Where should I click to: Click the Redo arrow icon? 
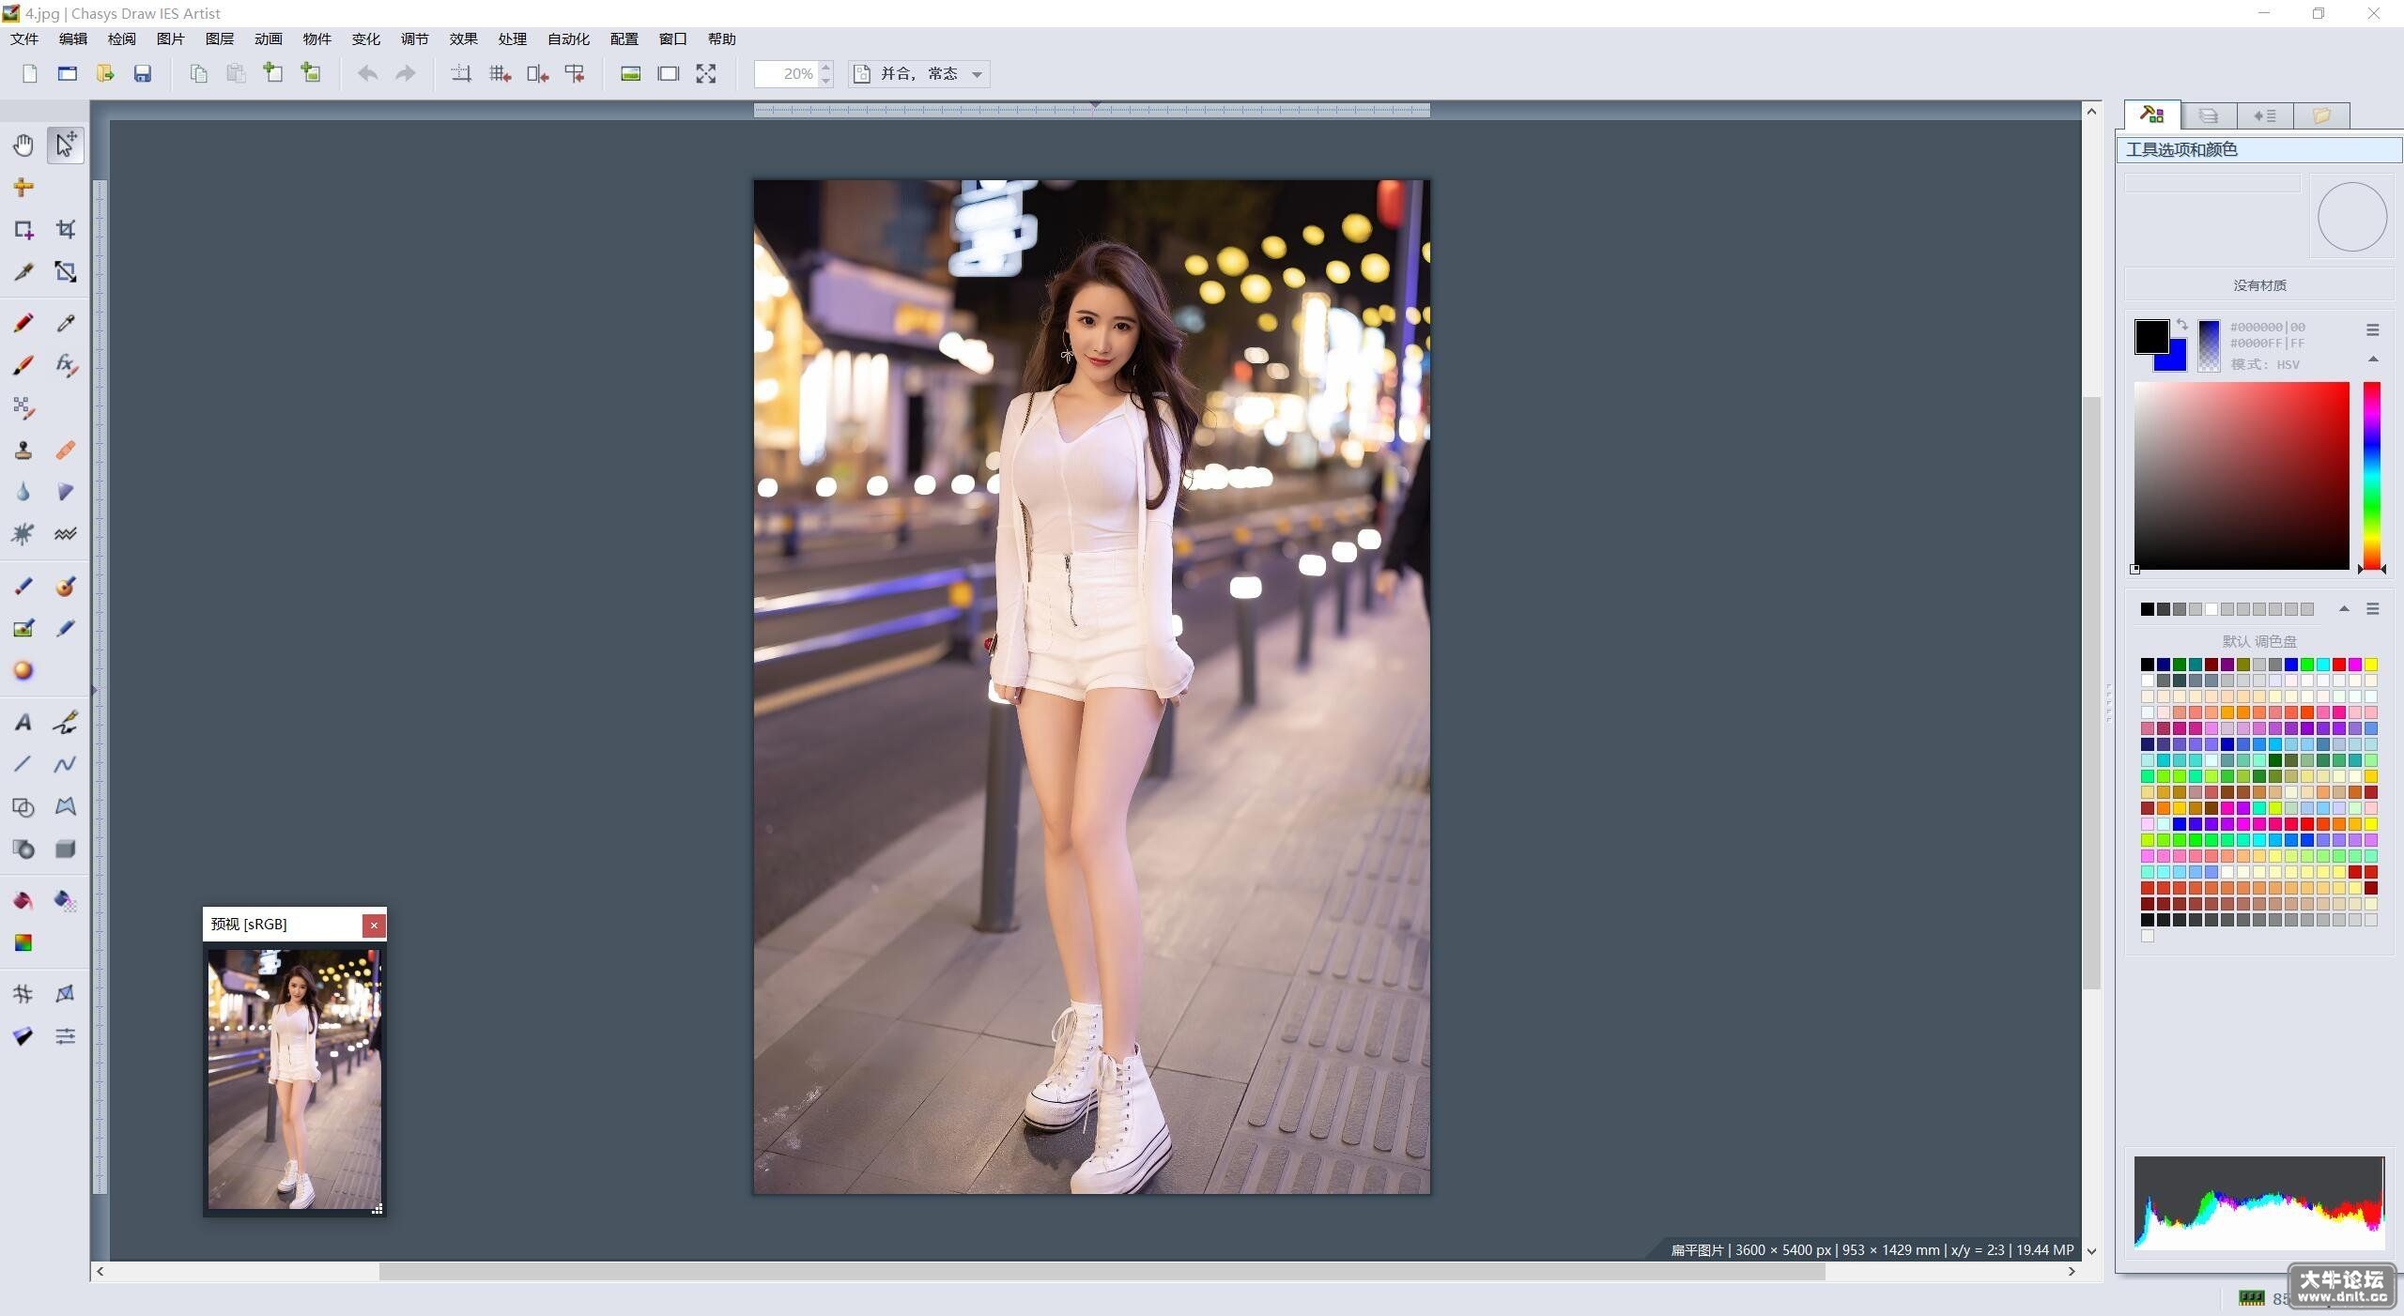406,73
